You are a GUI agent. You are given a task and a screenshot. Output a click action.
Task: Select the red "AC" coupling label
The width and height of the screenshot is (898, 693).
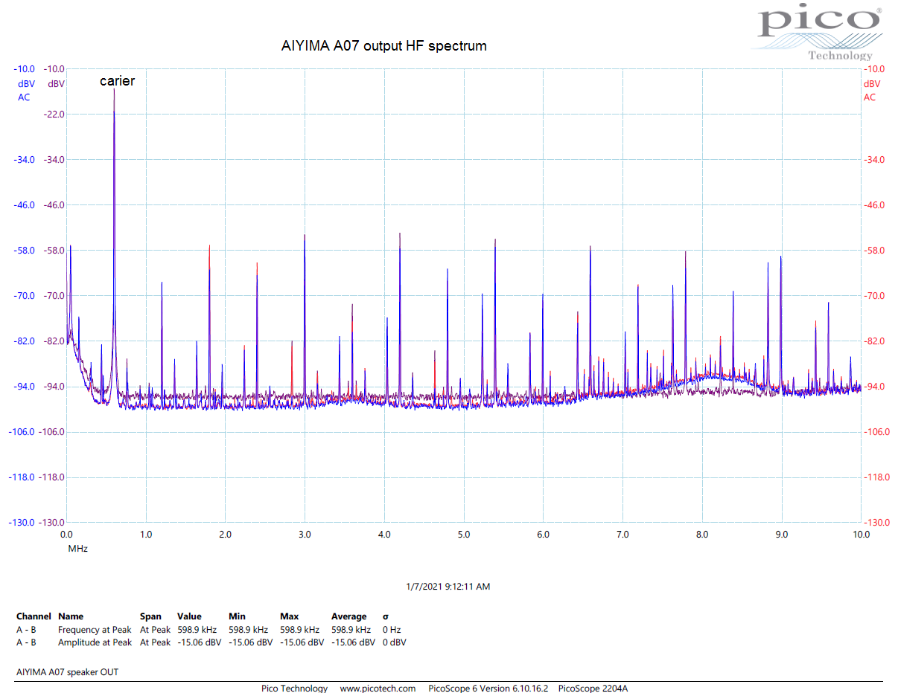pos(870,97)
